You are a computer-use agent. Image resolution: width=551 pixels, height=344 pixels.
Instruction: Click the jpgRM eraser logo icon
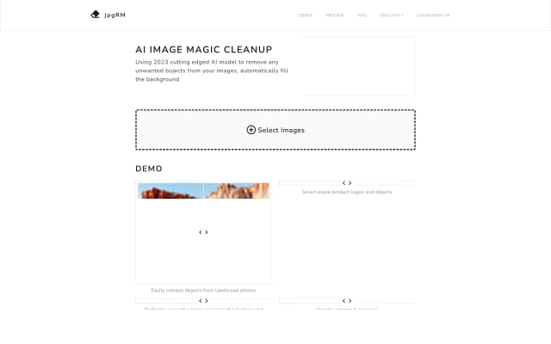point(95,15)
